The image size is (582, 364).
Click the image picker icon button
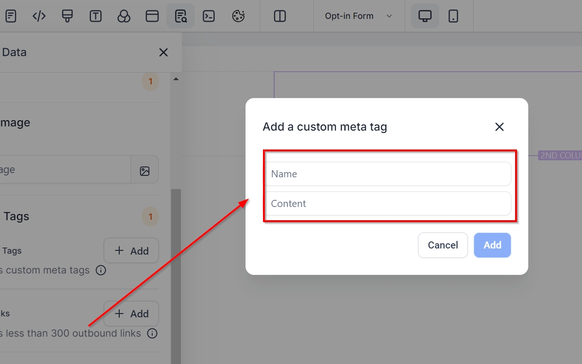145,171
